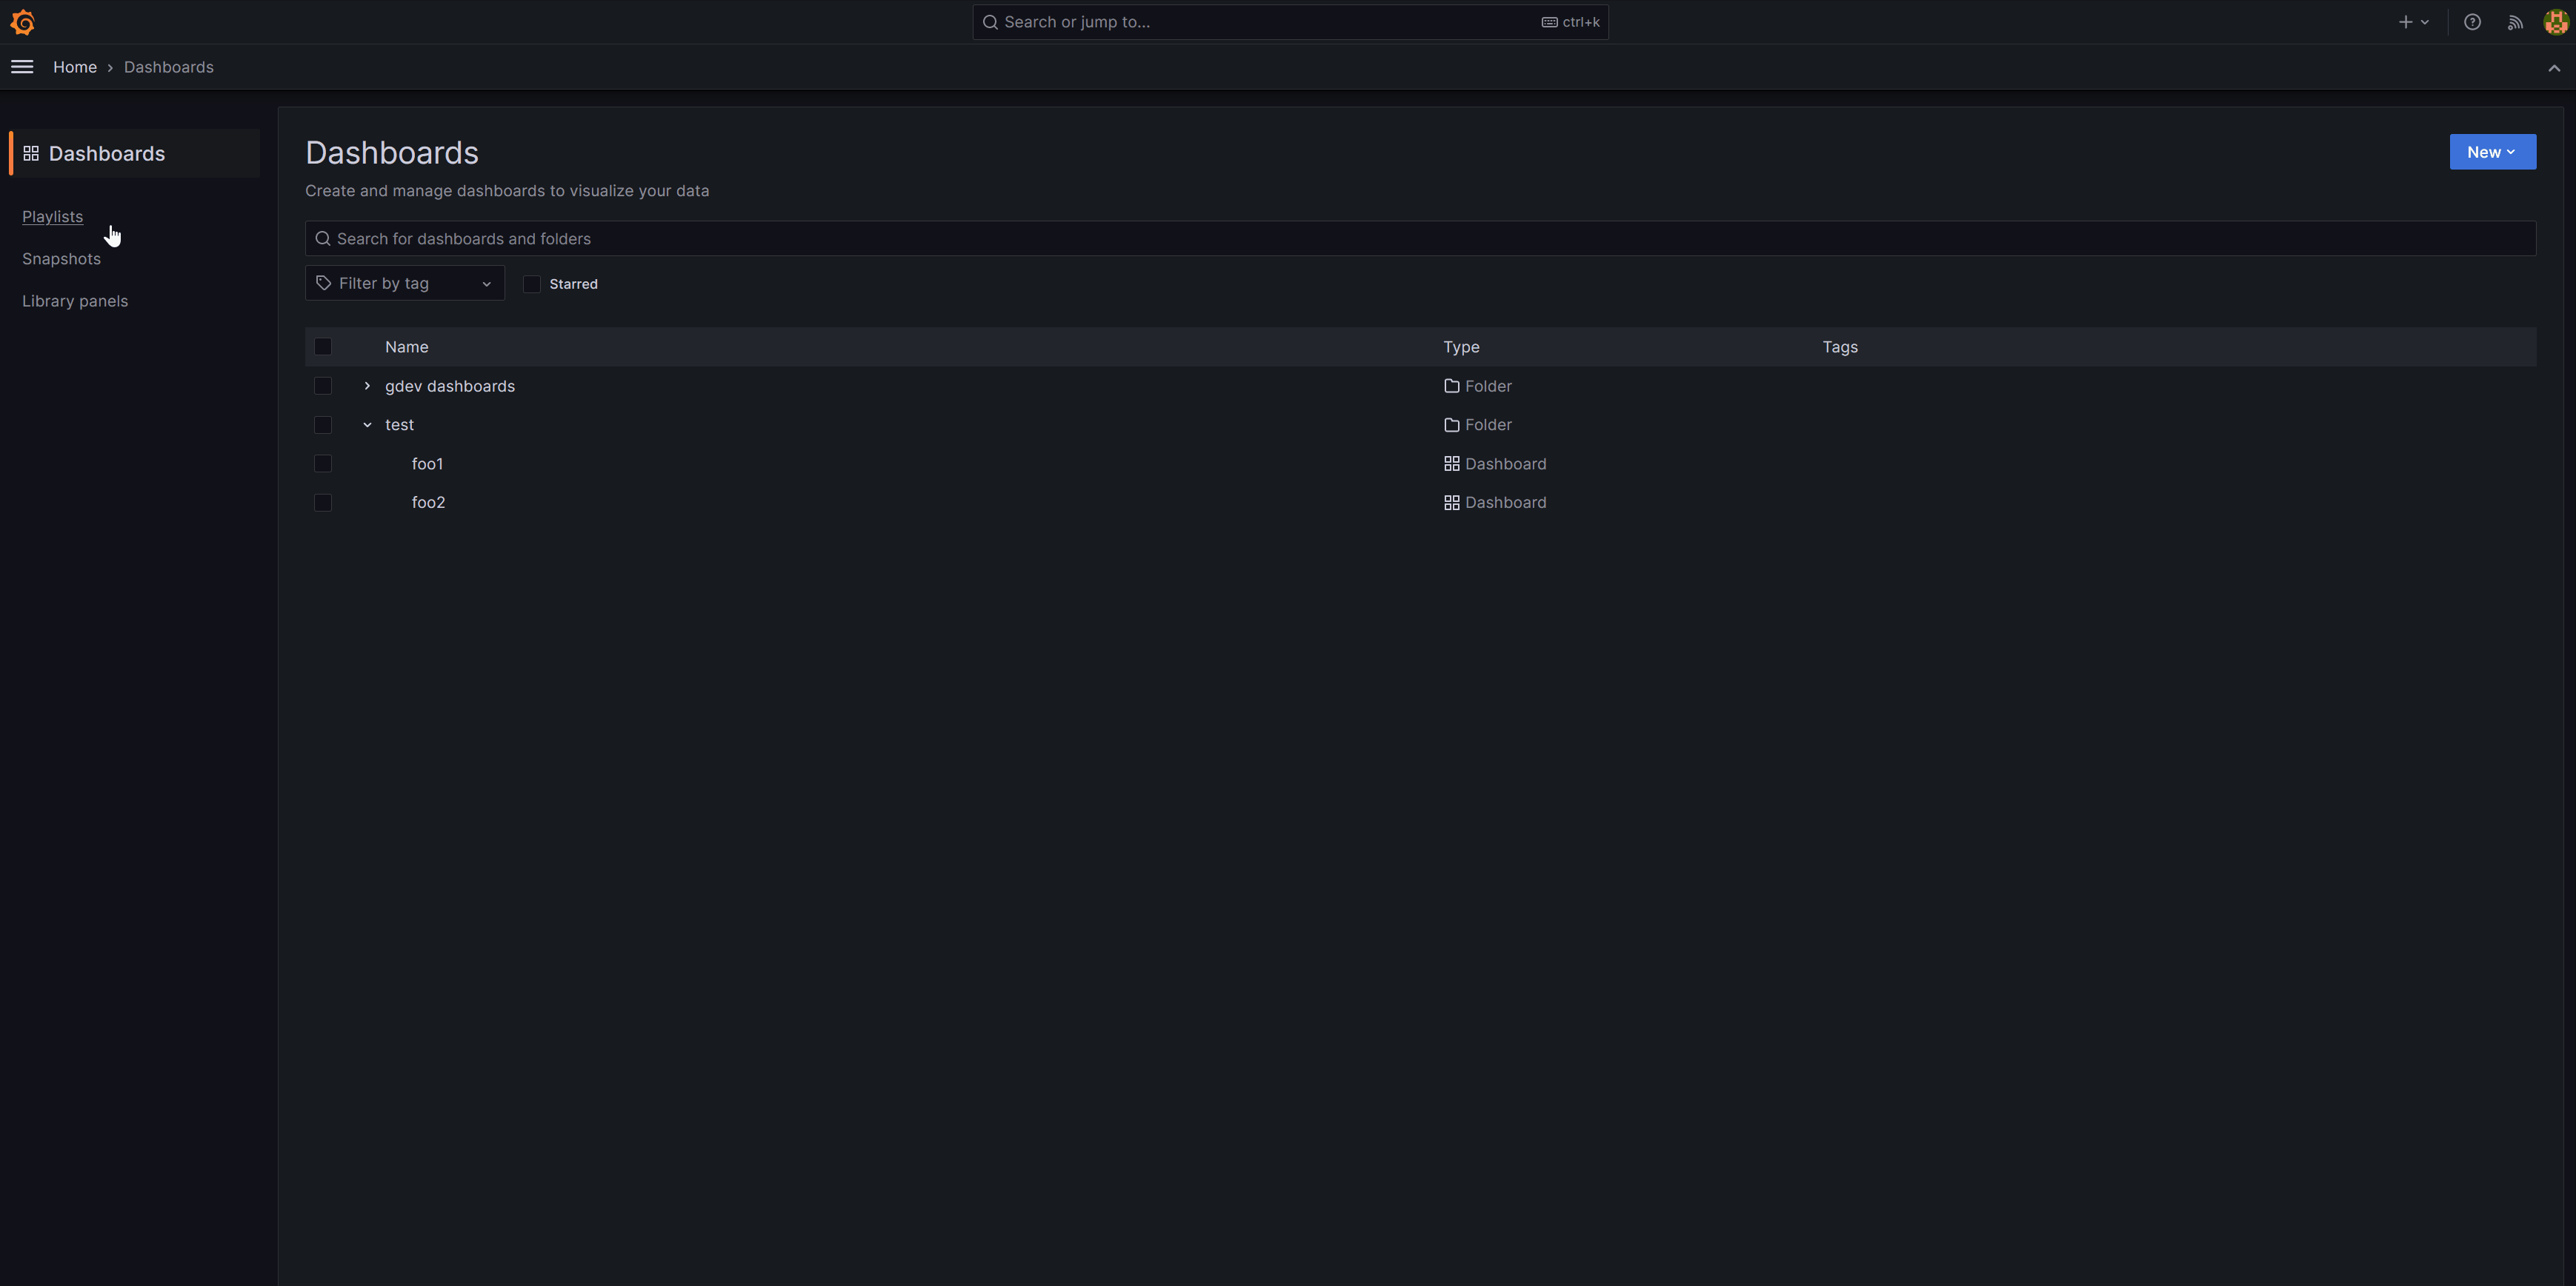Click the user profile avatar
Viewport: 2576px width, 1286px height.
[x=2555, y=22]
